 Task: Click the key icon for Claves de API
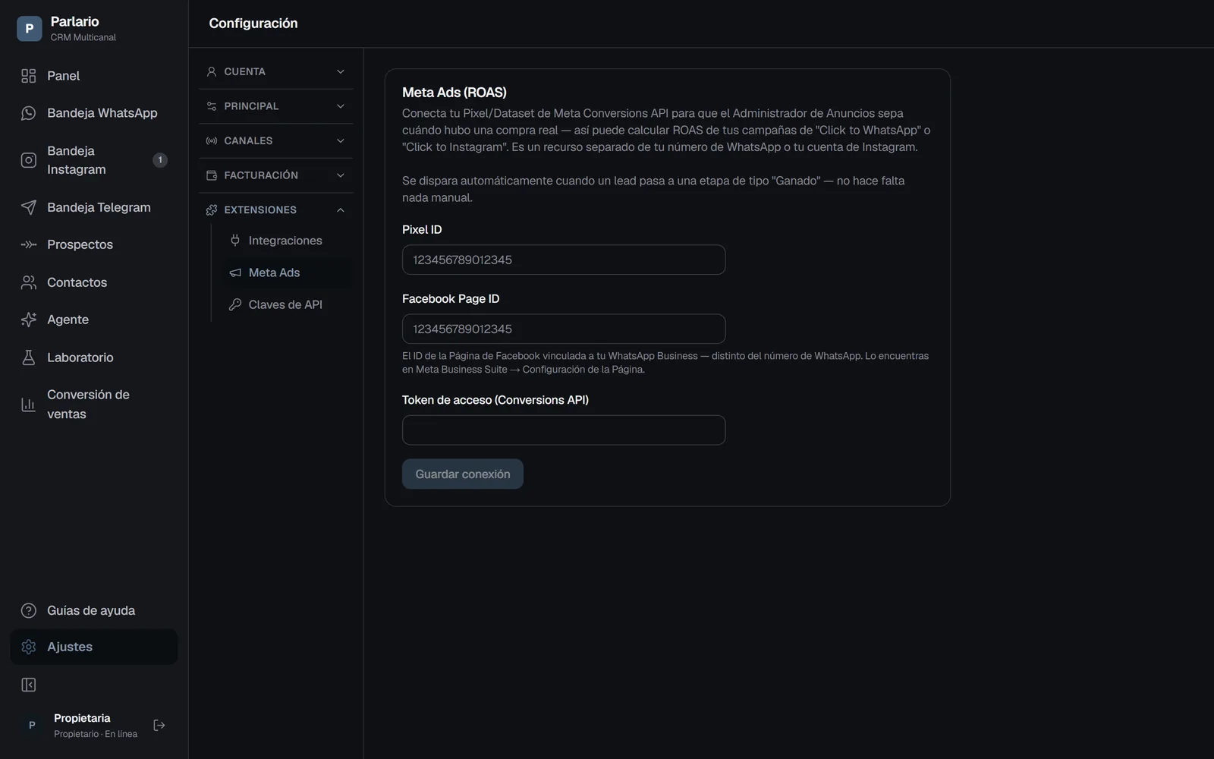click(235, 304)
